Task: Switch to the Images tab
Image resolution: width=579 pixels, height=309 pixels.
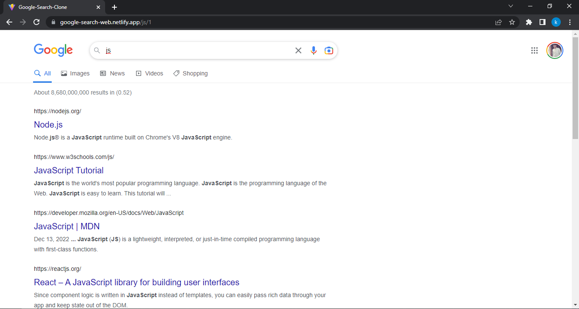Action: (x=75, y=73)
